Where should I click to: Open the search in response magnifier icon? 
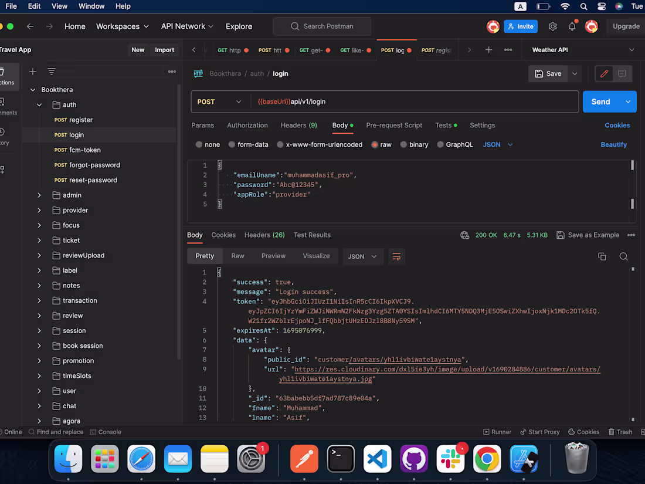[x=623, y=256]
